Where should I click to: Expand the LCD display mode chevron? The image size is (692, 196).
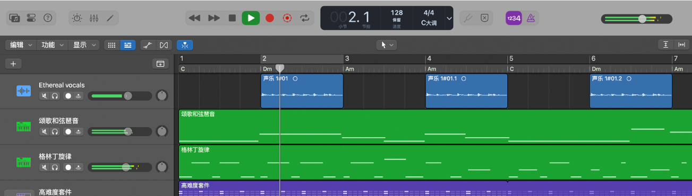pyautogui.click(x=449, y=18)
